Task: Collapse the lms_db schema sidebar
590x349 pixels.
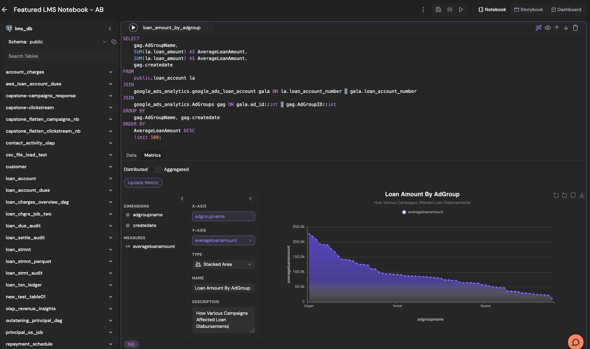Action: [110, 28]
